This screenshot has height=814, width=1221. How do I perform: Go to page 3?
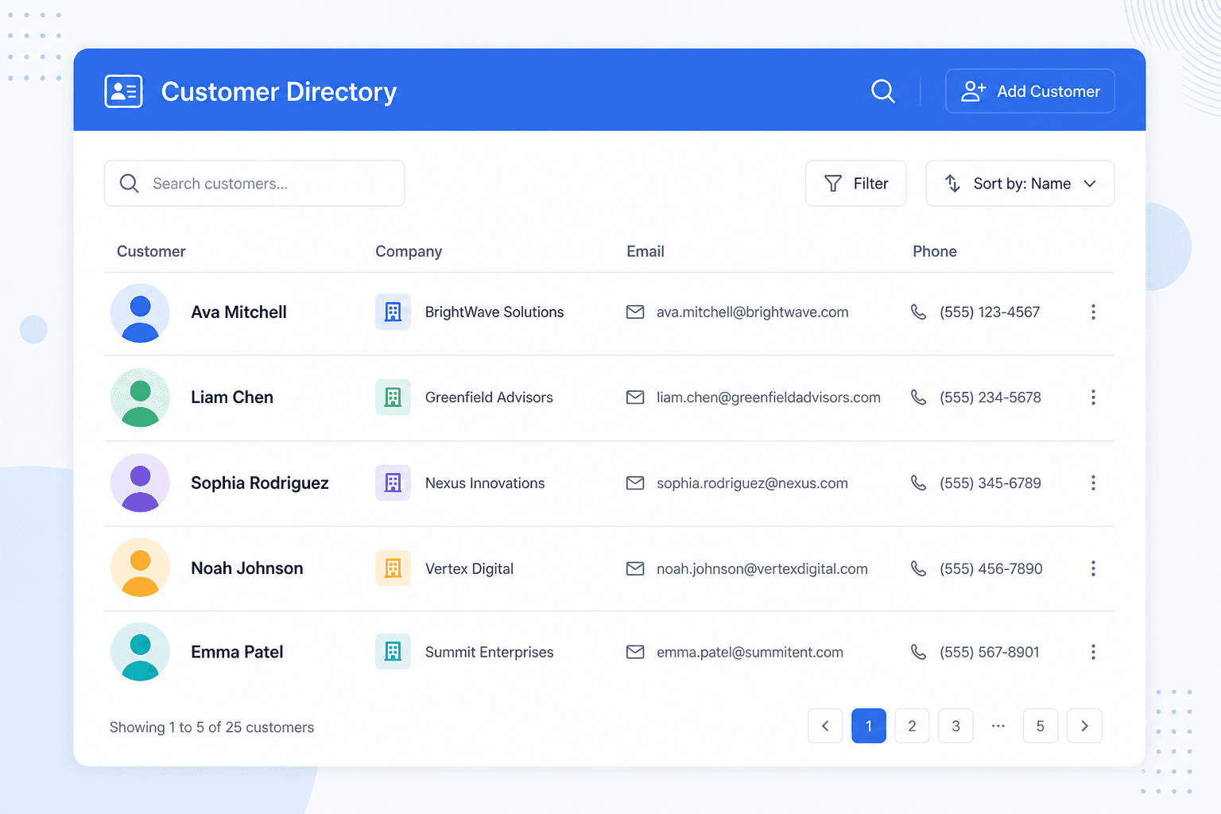tap(955, 726)
